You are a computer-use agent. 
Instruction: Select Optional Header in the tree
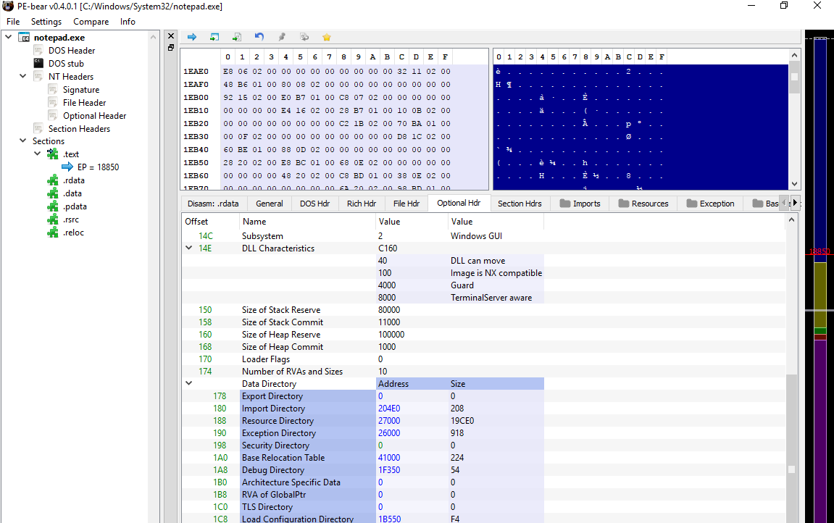pyautogui.click(x=94, y=116)
